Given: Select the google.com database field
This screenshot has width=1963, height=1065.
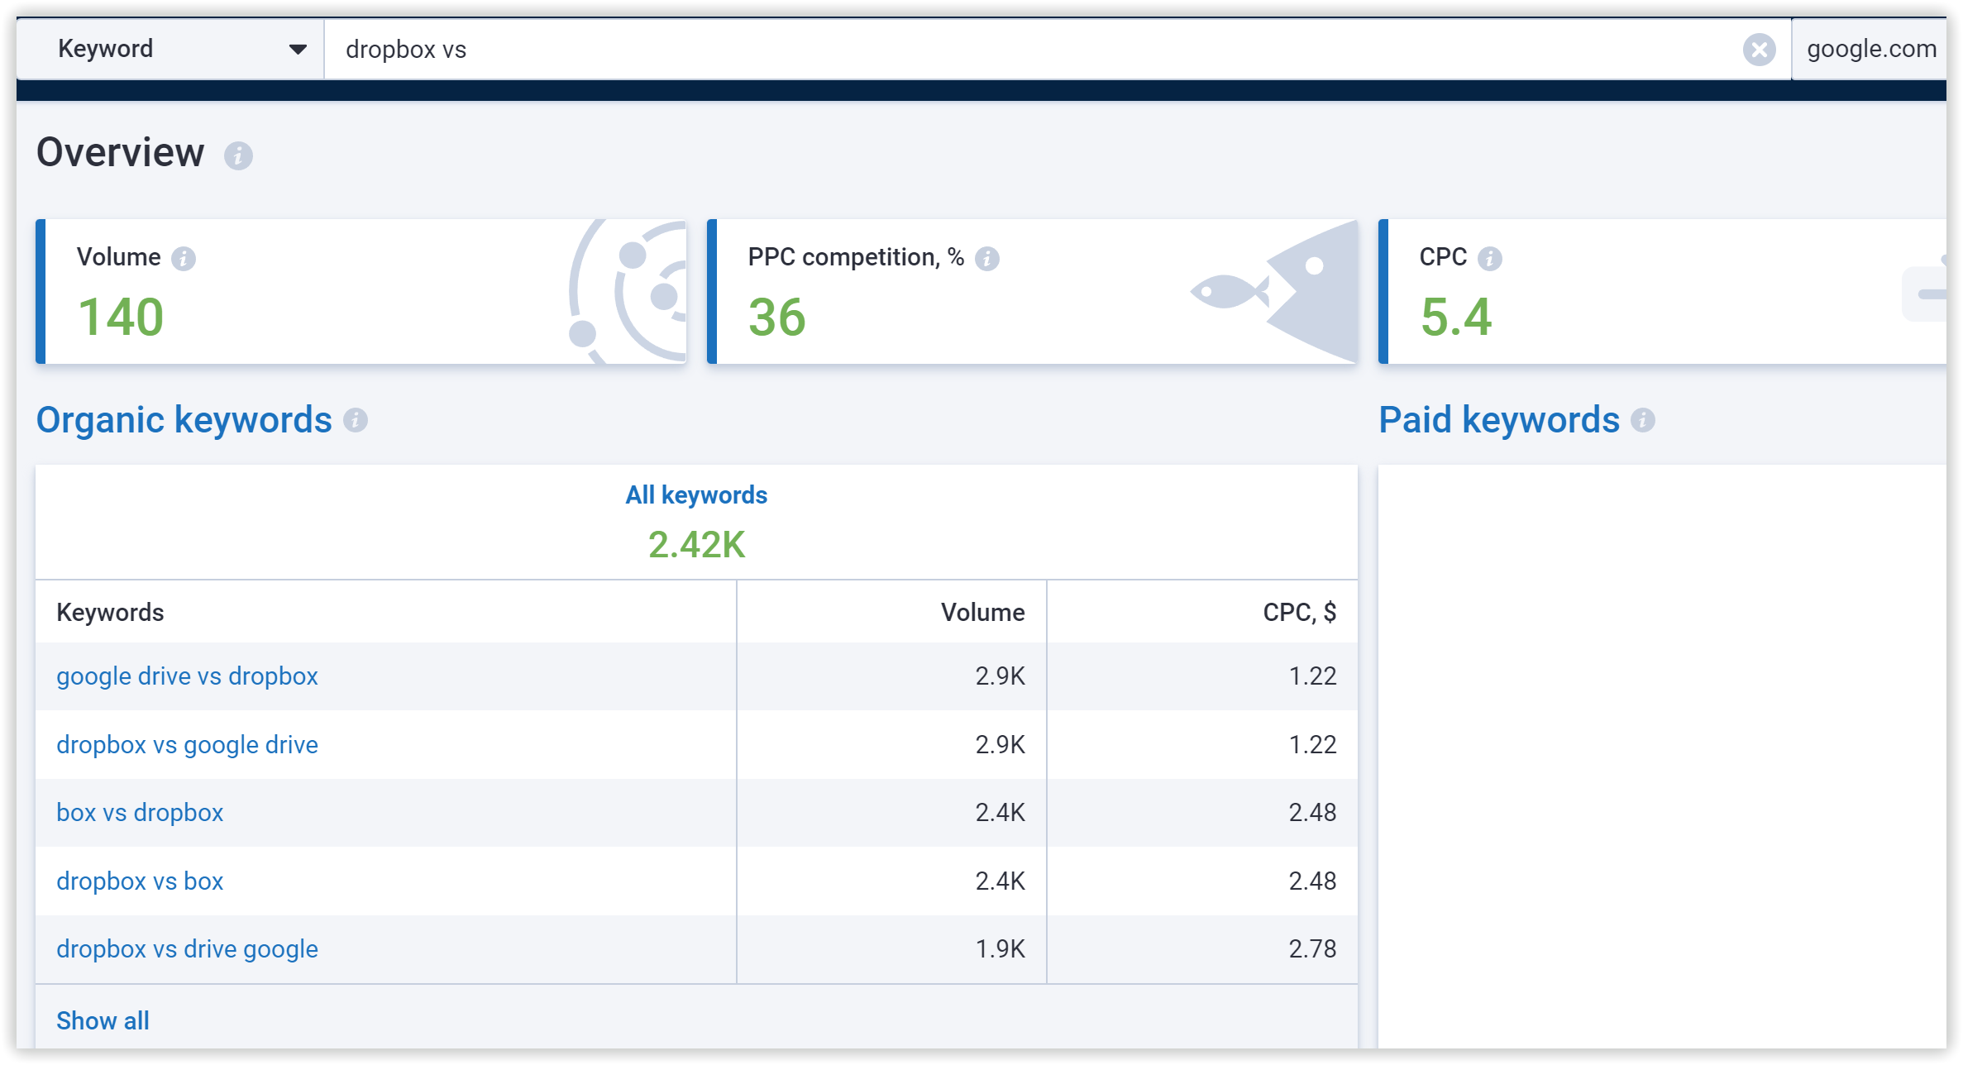Looking at the screenshot, I should tap(1870, 49).
